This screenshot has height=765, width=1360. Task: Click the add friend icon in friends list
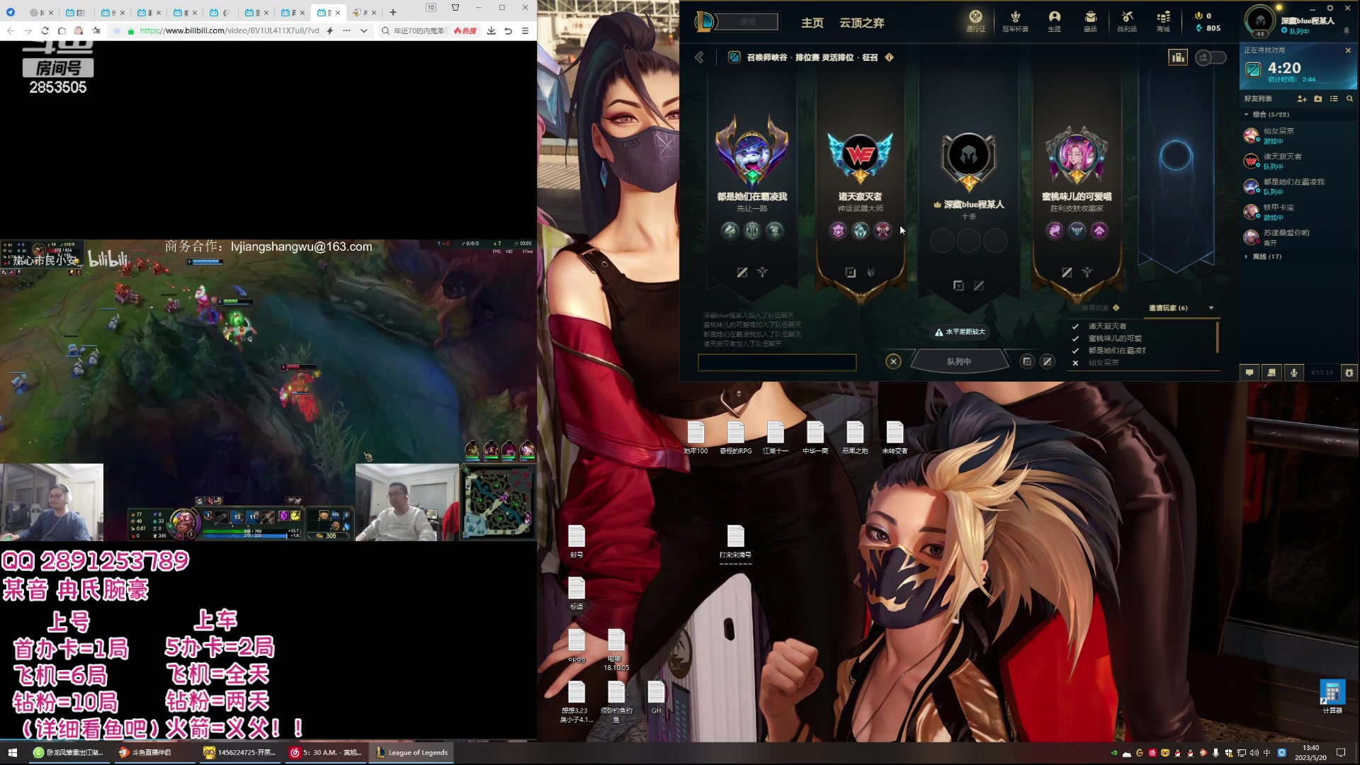click(1302, 98)
